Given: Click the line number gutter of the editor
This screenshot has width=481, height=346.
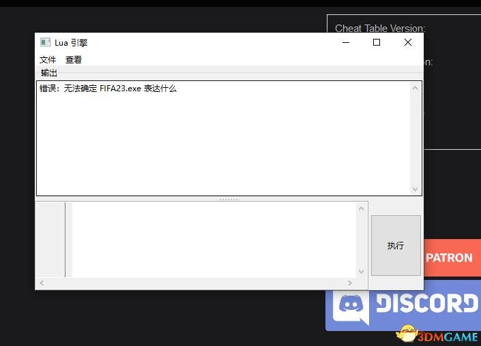Looking at the screenshot, I should [50, 238].
